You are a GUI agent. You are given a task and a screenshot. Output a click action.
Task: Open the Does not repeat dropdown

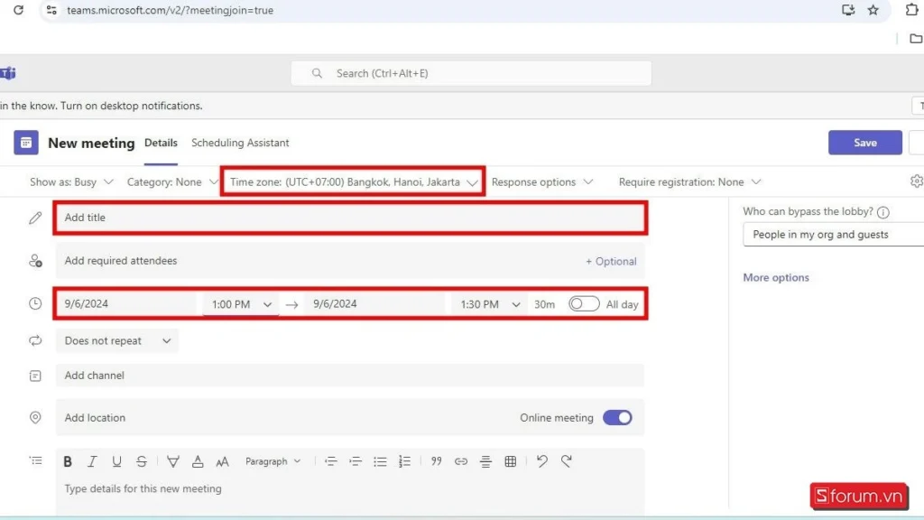coord(116,341)
